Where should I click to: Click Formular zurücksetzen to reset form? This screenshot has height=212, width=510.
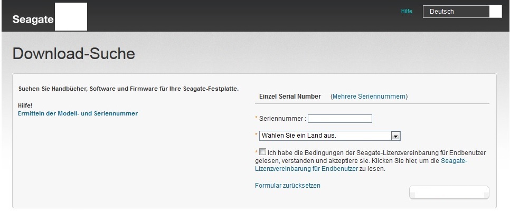click(x=288, y=186)
